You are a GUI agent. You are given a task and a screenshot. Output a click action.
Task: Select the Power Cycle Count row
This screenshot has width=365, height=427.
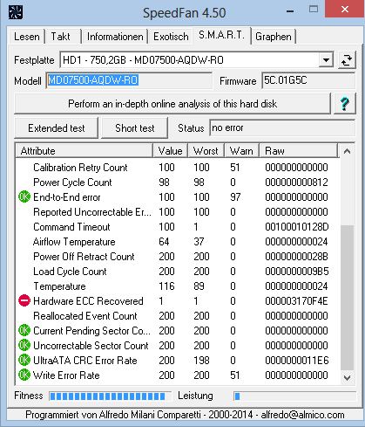(178, 183)
